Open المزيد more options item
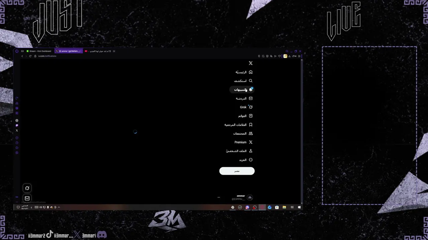428x240 pixels. tap(246, 160)
